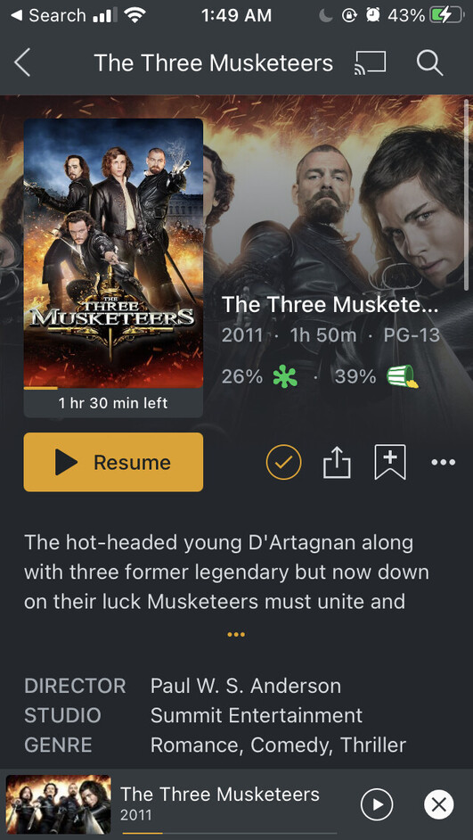Tap the green Rotten Tomatoes splat icon
The width and height of the screenshot is (473, 840).
tap(285, 377)
